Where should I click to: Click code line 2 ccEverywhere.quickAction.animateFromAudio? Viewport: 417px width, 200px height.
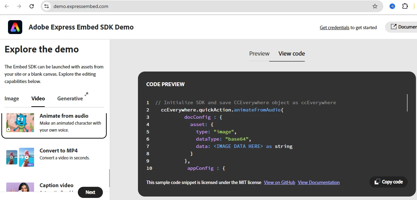point(222,110)
